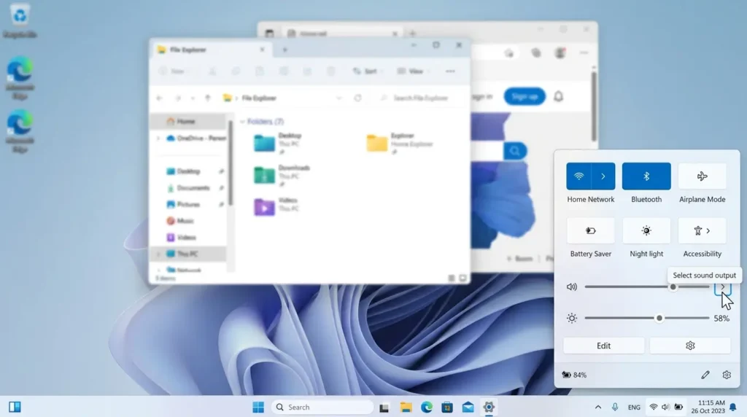Collapse the Folders (7) group
This screenshot has width=747, height=417.
(x=242, y=122)
